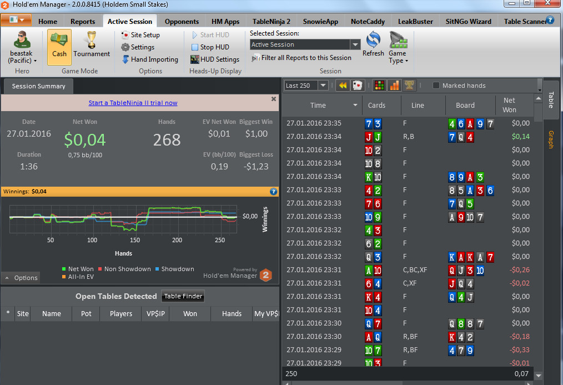Screen dimensions: 563x385
Task: Open the beastak (Pacific) hero selector
Action: click(x=22, y=47)
